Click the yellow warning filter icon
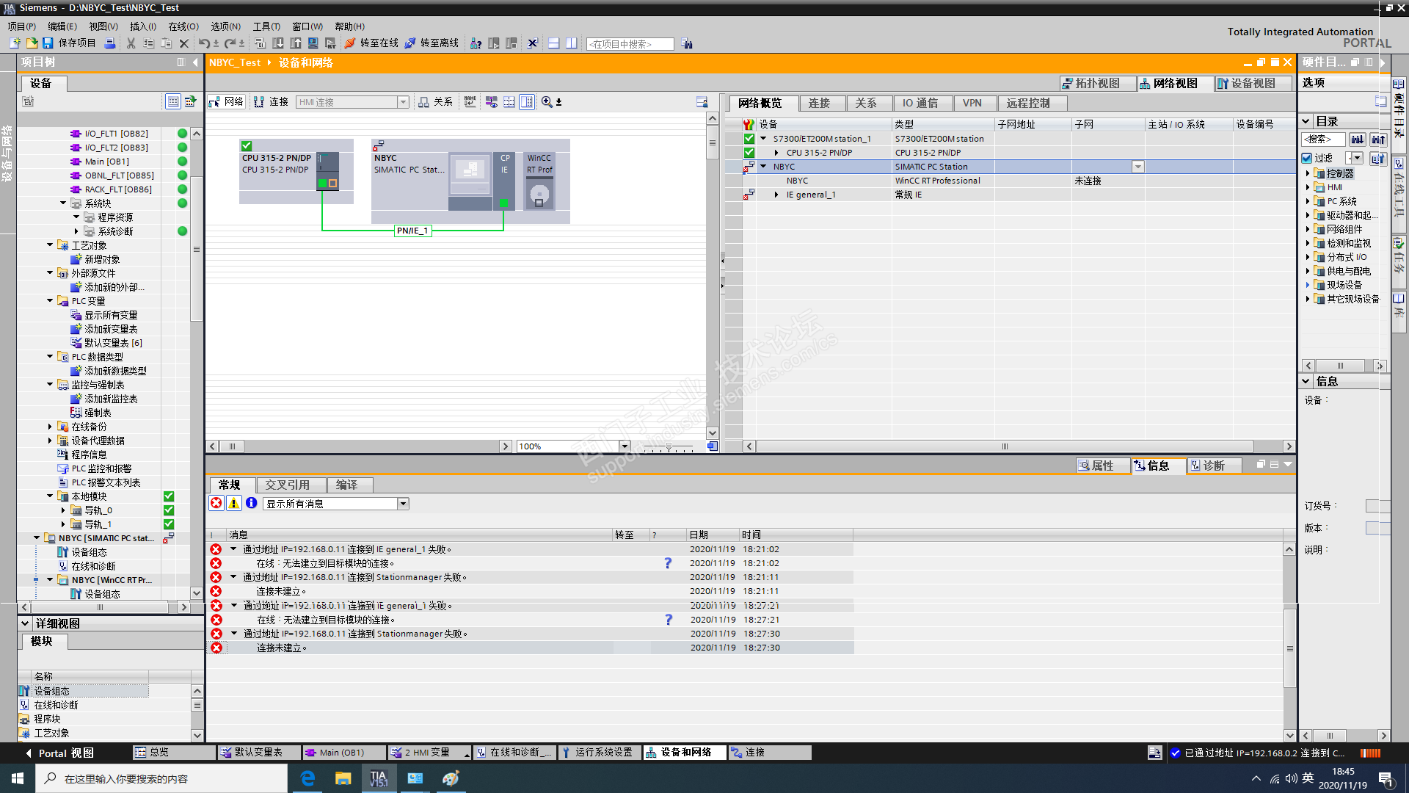This screenshot has height=793, width=1409. (x=233, y=503)
